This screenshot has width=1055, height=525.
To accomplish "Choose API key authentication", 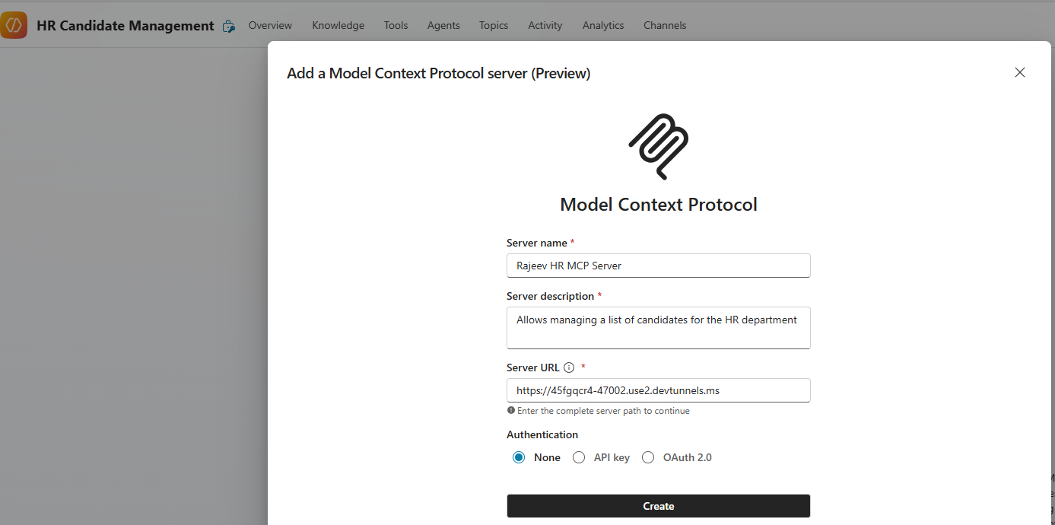I will [579, 457].
